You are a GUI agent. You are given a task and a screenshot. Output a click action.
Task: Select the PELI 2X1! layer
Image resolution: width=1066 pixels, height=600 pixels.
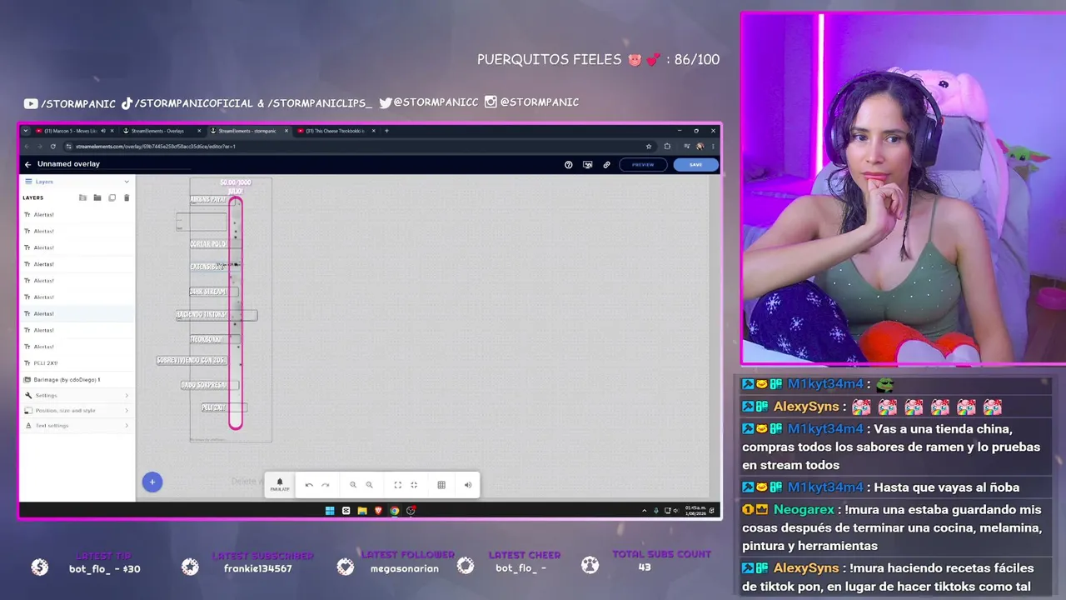[x=77, y=363]
